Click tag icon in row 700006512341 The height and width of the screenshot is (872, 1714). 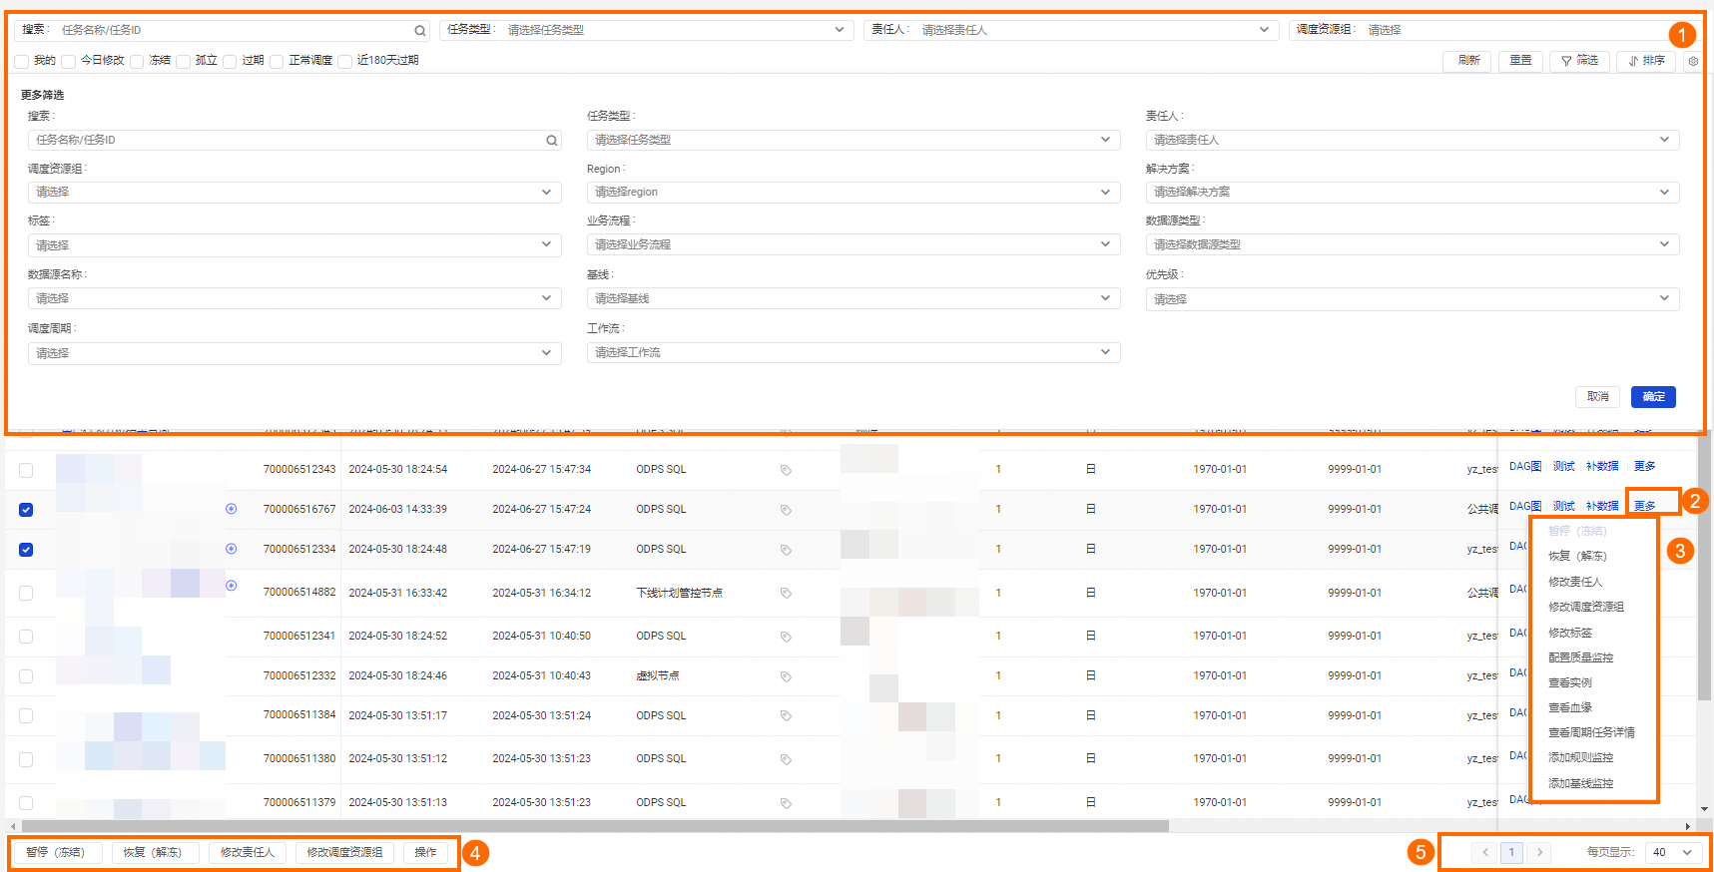click(x=786, y=637)
